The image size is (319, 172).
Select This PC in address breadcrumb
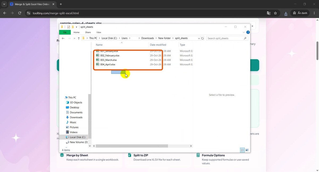coord(93,38)
